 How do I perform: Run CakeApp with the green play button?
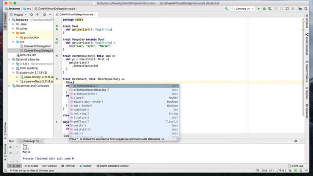[x=259, y=9]
